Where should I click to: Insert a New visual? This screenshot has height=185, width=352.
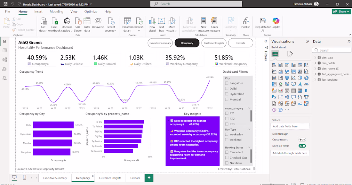pos(152,25)
